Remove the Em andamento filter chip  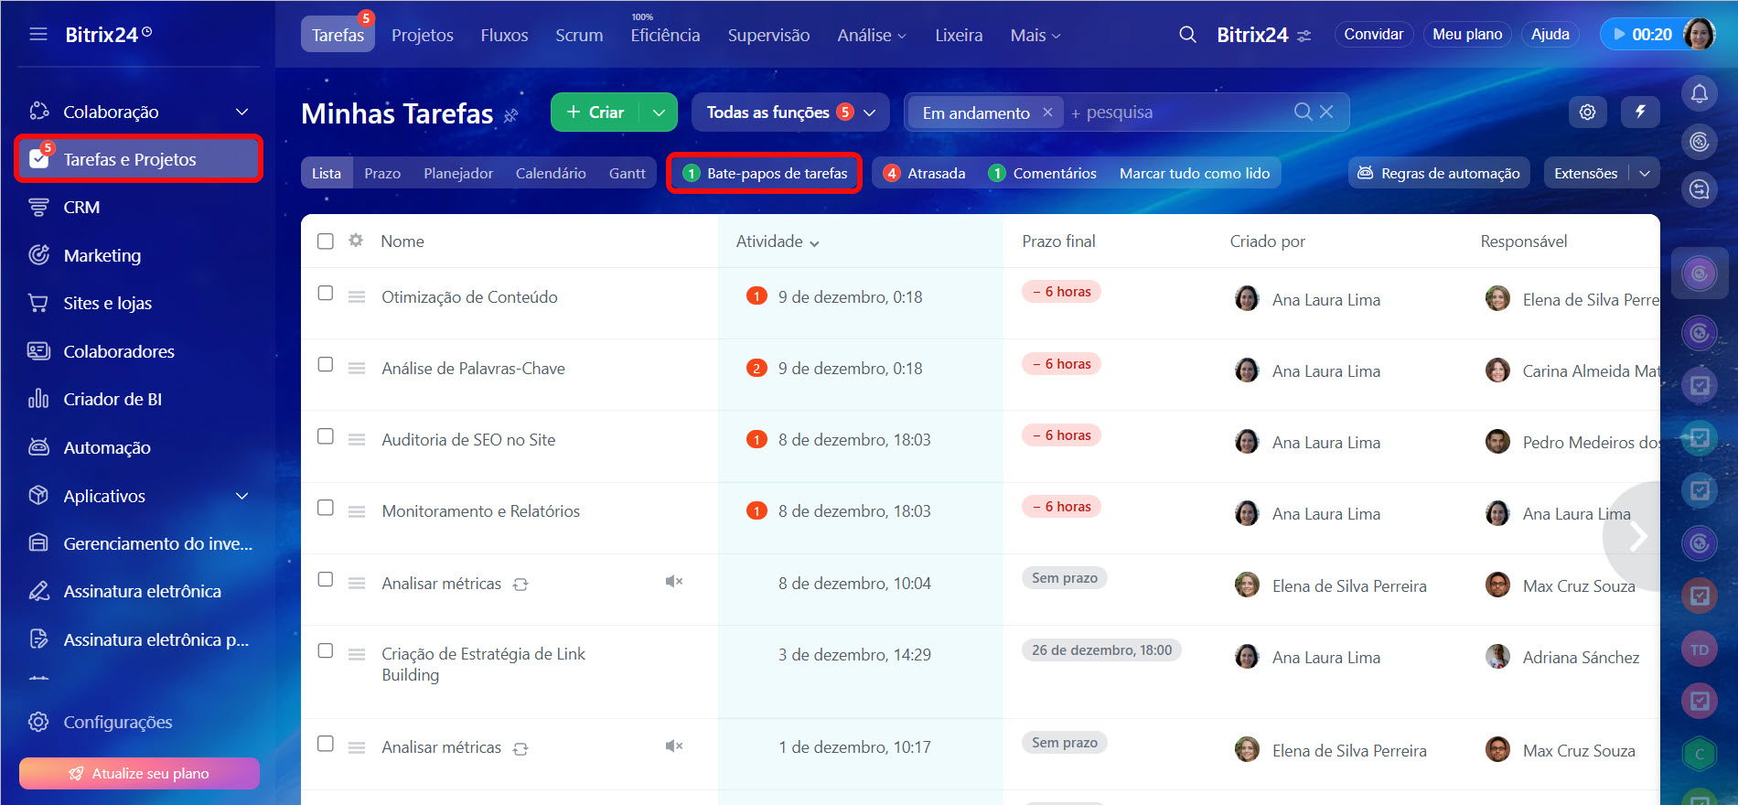click(1047, 113)
